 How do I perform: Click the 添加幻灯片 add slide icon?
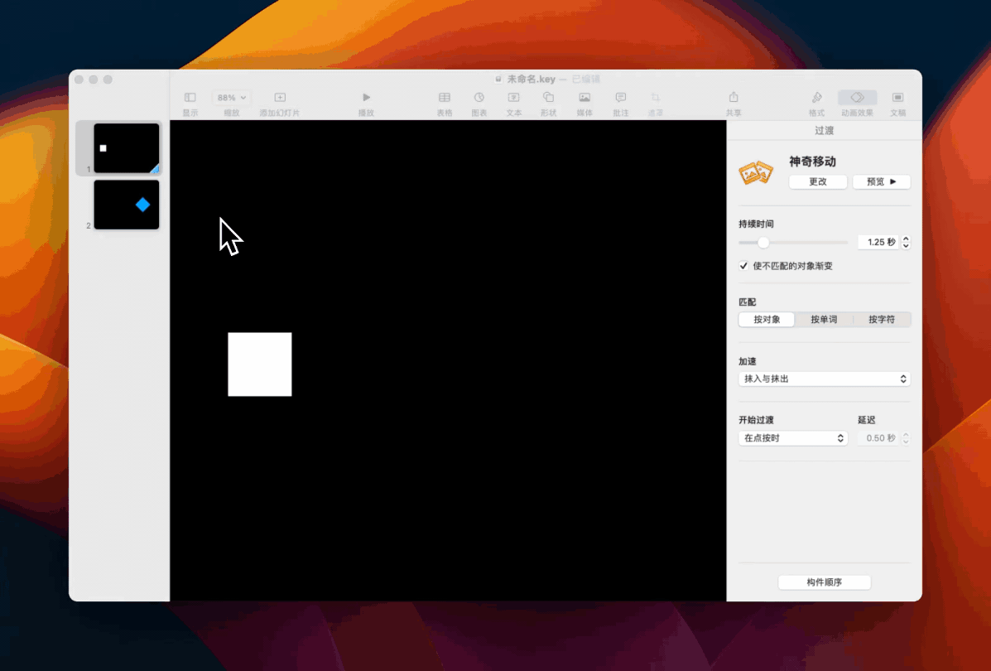click(x=280, y=98)
